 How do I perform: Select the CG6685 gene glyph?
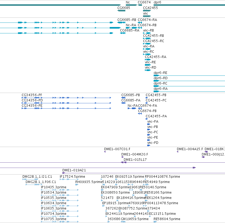point(121,11)
